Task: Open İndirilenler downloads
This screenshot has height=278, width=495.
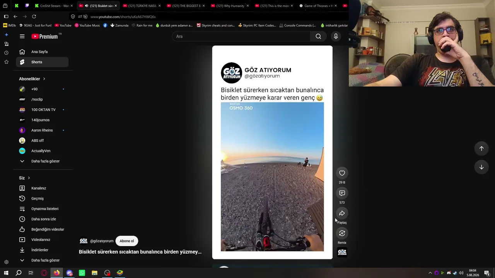Action: (42, 250)
